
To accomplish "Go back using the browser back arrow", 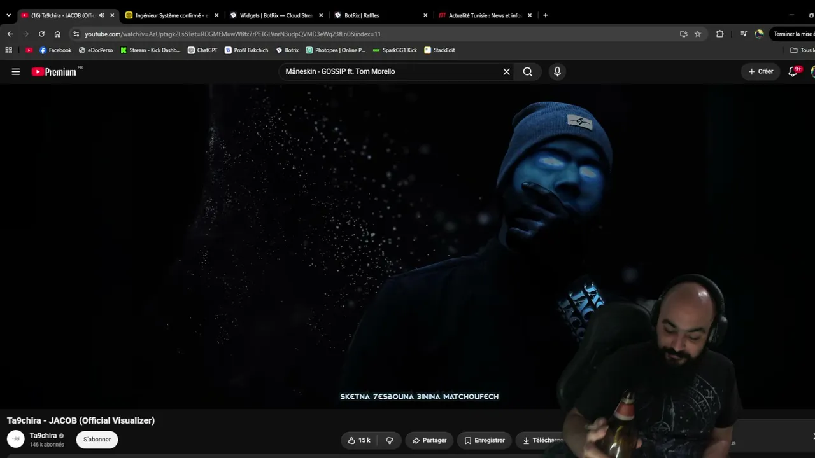I will (10, 34).
